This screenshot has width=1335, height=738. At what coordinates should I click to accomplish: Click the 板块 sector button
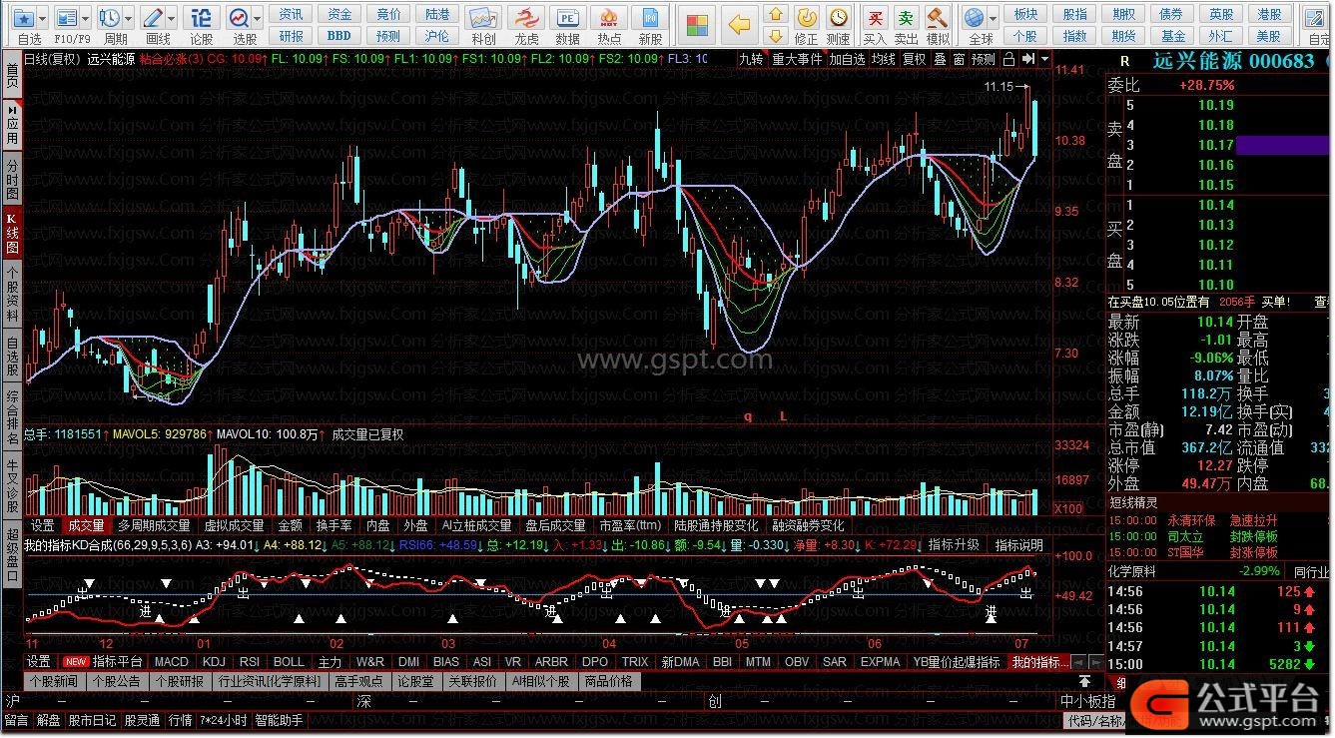1025,15
